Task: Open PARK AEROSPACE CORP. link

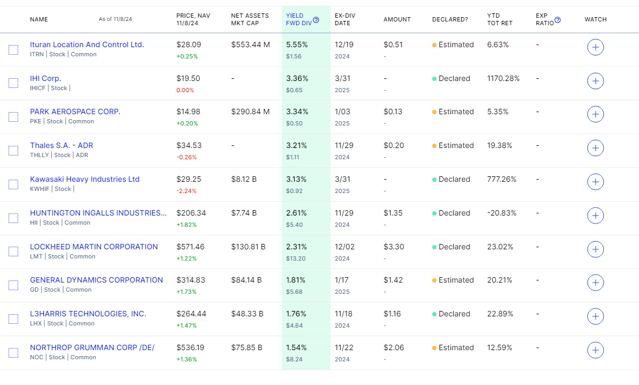Action: click(75, 112)
